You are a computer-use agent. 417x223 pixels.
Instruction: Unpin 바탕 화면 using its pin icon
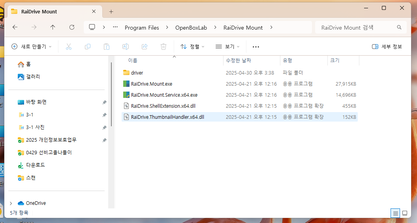point(104,102)
